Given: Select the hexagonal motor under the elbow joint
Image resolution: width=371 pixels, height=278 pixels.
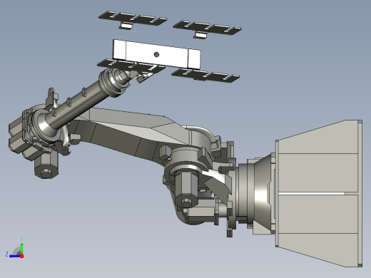Looking at the screenshot, I should click(x=186, y=190).
